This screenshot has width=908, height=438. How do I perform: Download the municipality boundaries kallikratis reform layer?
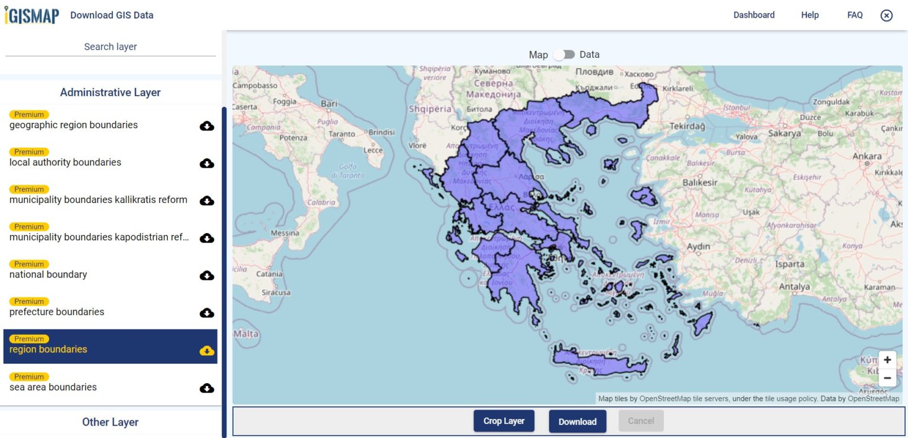tap(206, 201)
